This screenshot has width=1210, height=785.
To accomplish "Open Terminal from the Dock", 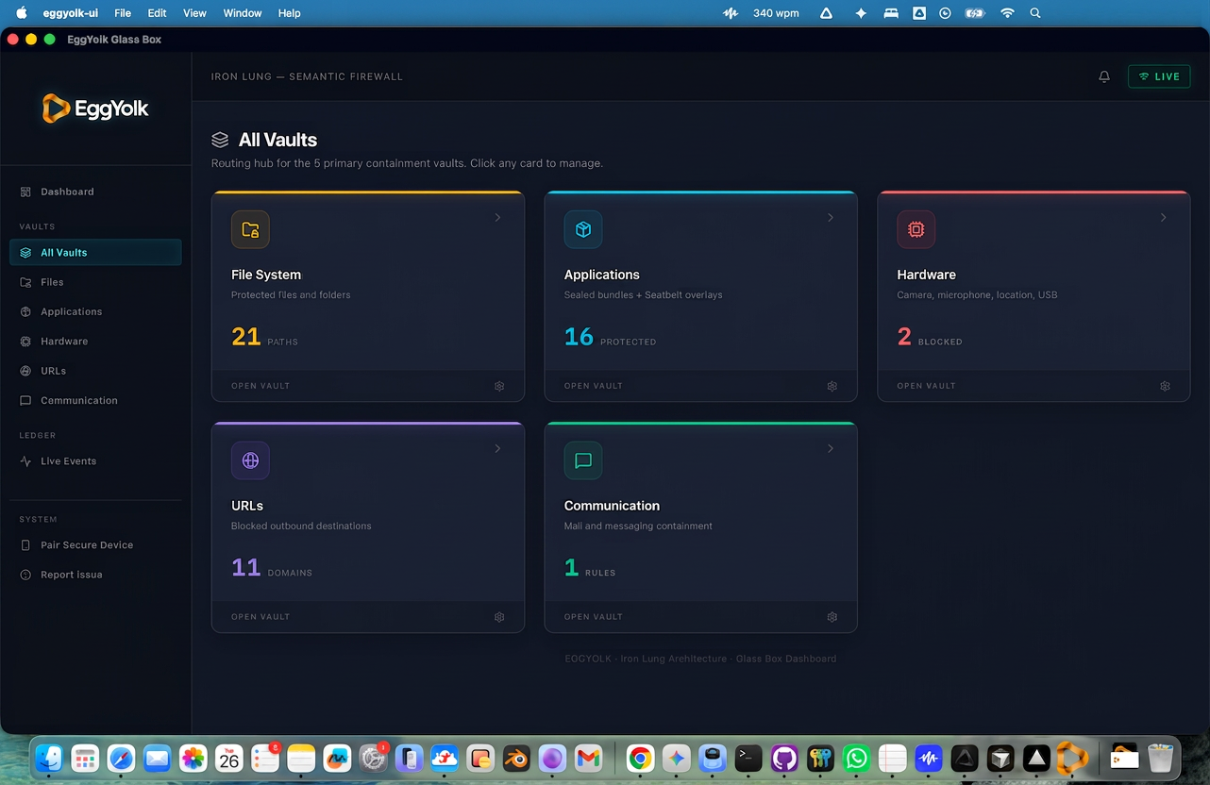I will (x=748, y=758).
